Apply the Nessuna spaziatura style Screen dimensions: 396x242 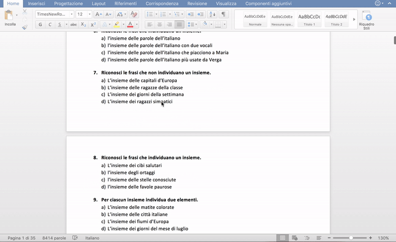point(282,19)
